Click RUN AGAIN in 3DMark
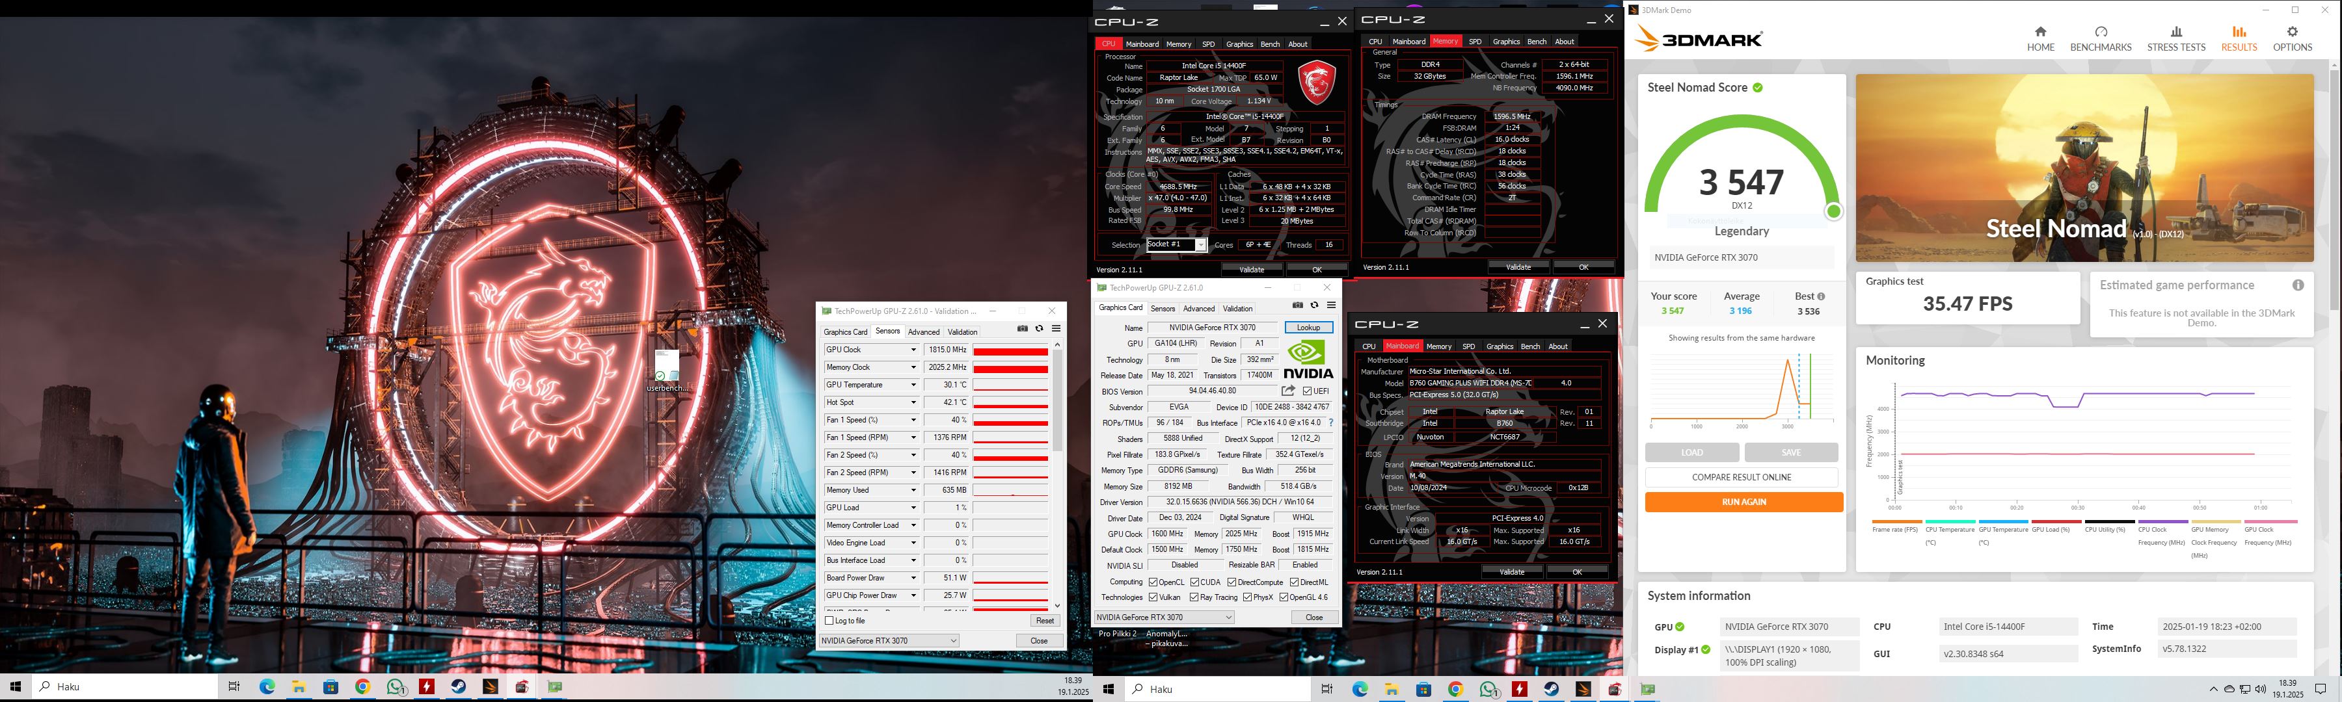2342x702 pixels. coord(1743,502)
